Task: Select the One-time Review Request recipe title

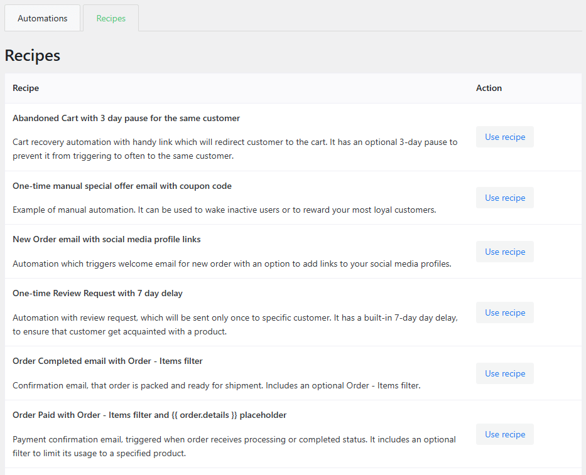Action: 97,293
